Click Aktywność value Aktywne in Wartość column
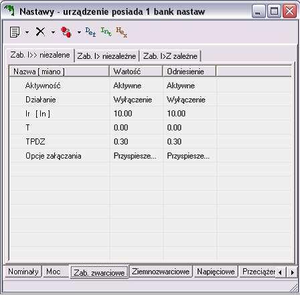300x295 pixels. point(127,86)
